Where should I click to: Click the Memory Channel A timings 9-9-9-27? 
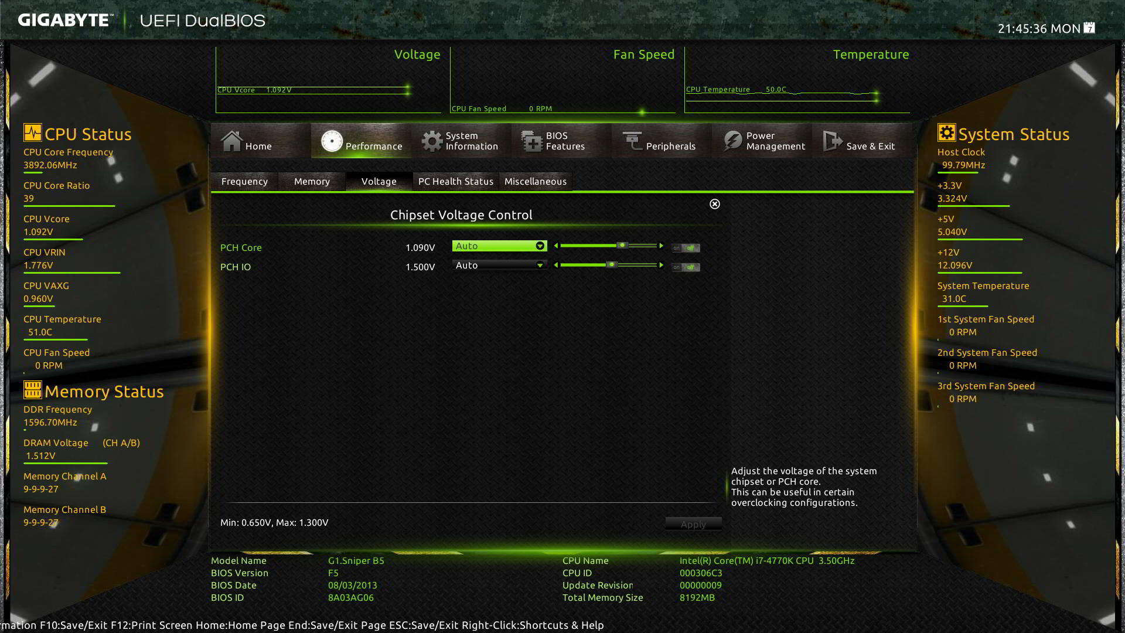tap(41, 489)
